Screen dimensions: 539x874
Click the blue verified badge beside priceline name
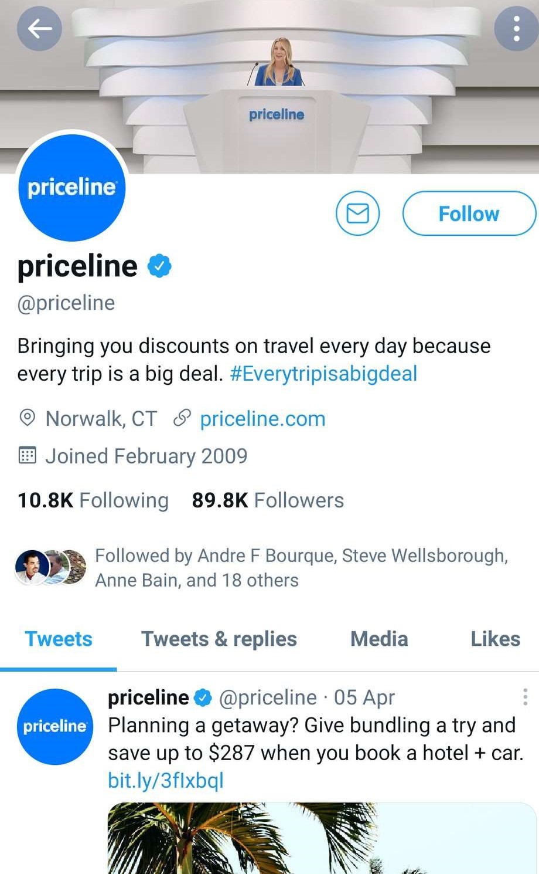pos(159,266)
